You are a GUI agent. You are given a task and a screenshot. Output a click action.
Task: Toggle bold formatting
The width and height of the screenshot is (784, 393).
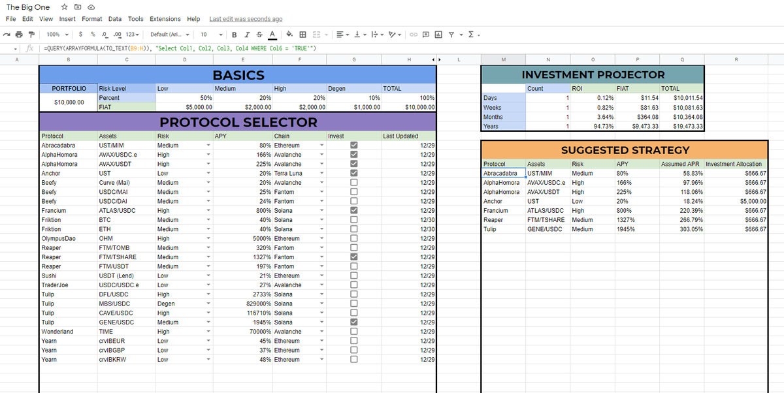tap(235, 34)
